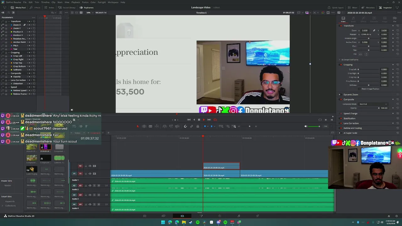The height and width of the screenshot is (226, 402).
Task: Mute audio with the speaker icon
Action: (x=306, y=126)
